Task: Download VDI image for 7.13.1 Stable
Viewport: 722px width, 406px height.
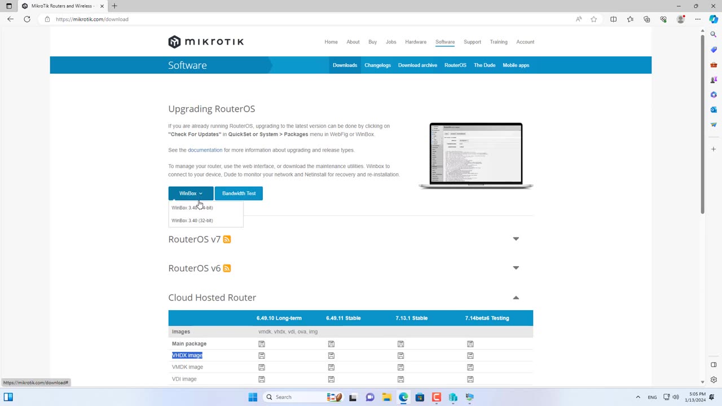Action: [x=400, y=379]
